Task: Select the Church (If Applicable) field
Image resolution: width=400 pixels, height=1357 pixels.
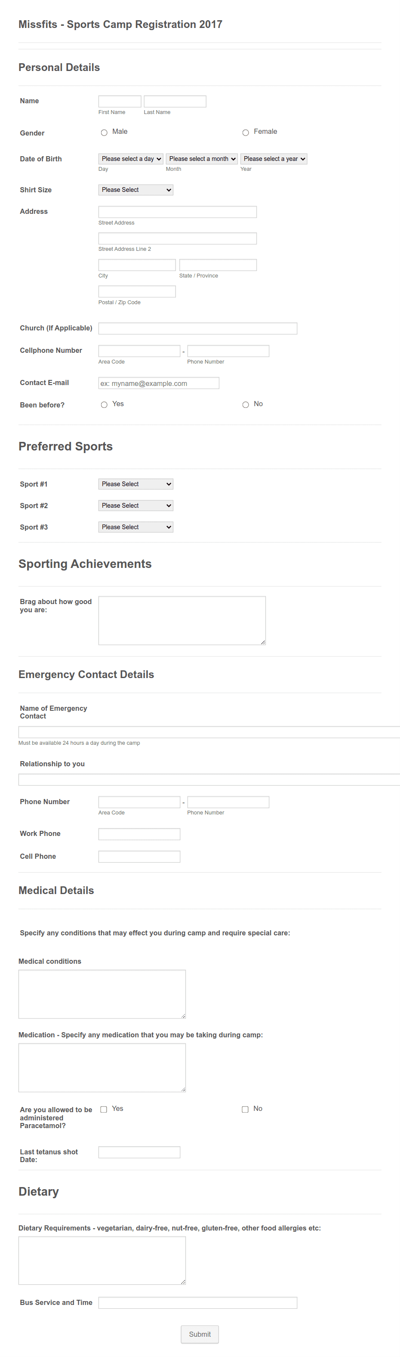Action: pyautogui.click(x=198, y=328)
